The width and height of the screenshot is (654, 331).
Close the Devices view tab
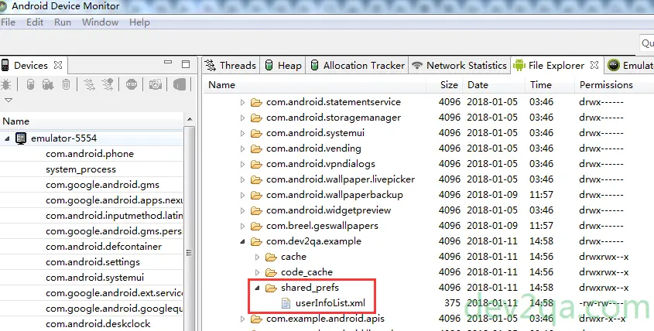tap(58, 65)
